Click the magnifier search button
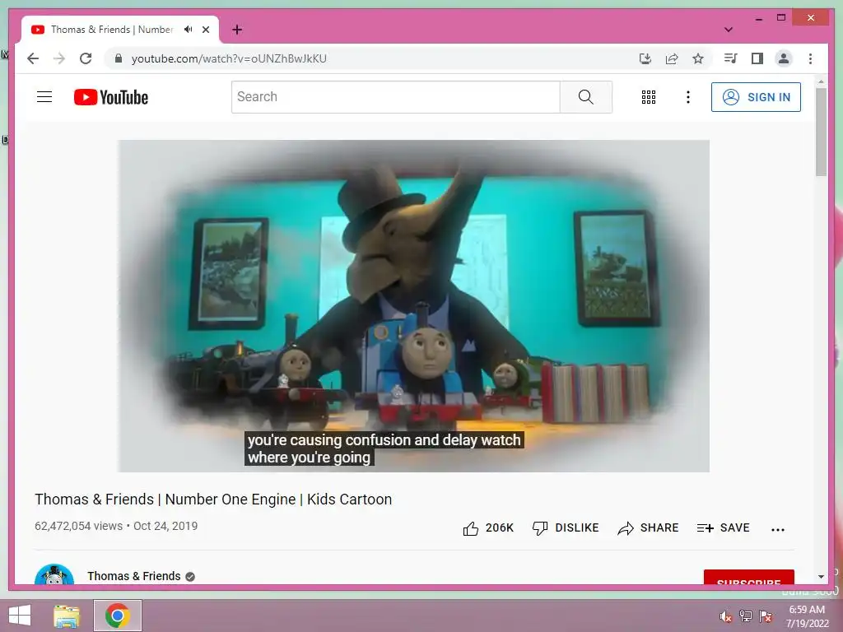Screen dimensions: 843x632 [x=586, y=97]
